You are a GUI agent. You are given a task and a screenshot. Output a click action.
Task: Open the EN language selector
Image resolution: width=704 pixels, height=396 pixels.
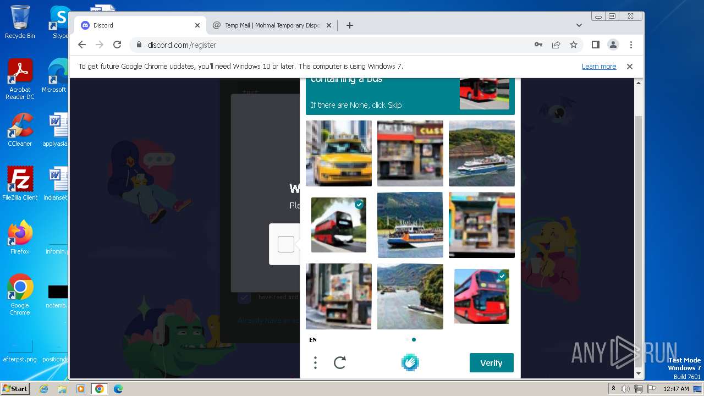[x=313, y=340]
